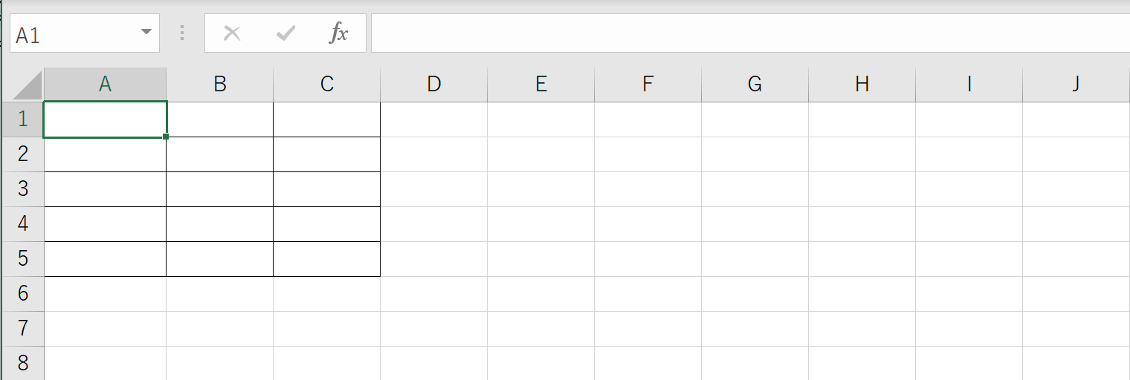Select column A header
1130x380 pixels.
(x=105, y=85)
